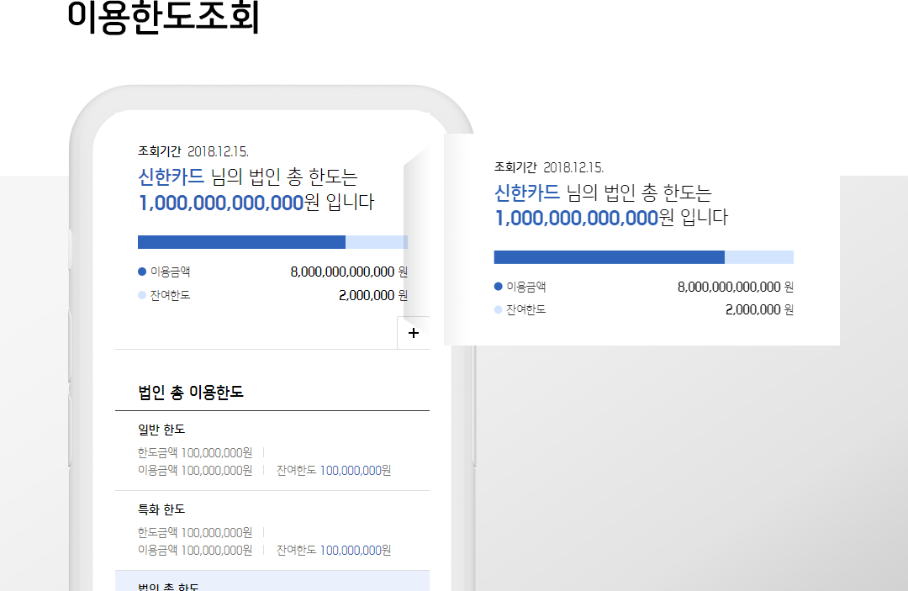908x591 pixels.
Task: Click the phone's usage progress bar
Action: (x=272, y=242)
